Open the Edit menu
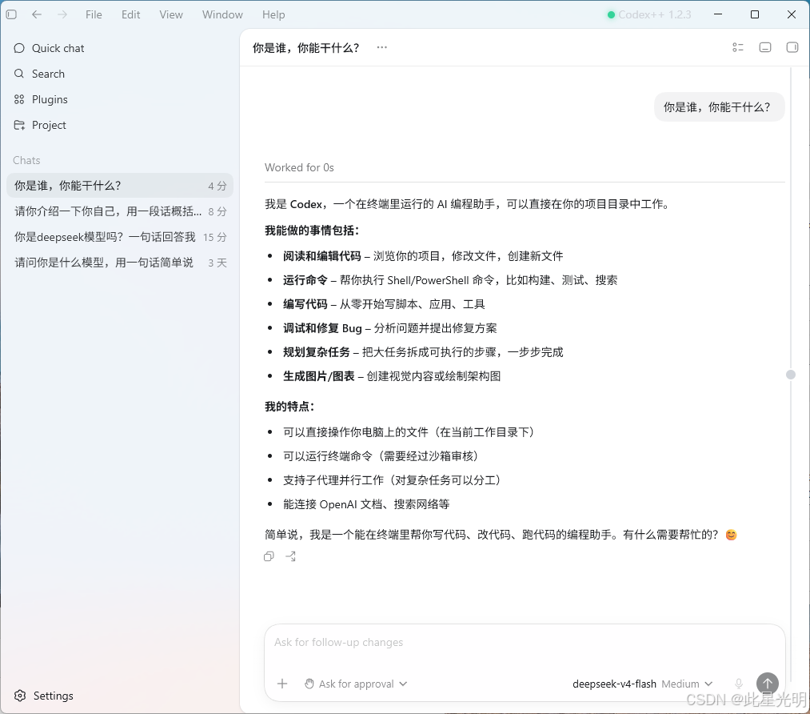Viewport: 810px width, 714px height. tap(130, 14)
